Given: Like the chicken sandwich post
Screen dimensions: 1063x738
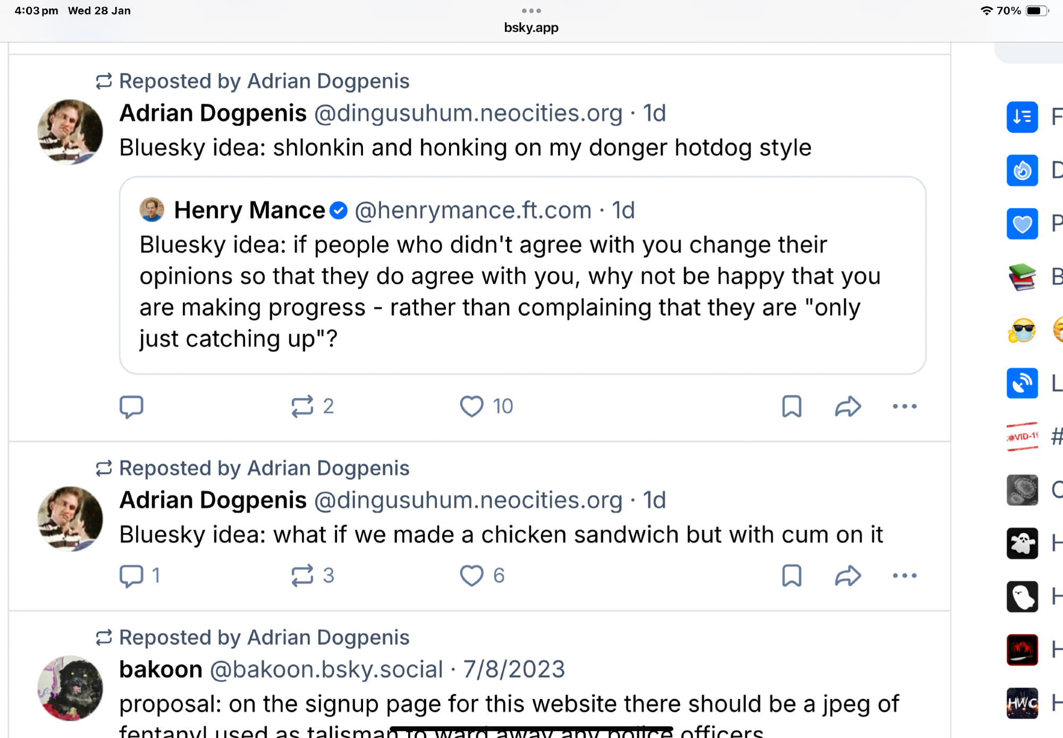Looking at the screenshot, I should (x=471, y=575).
